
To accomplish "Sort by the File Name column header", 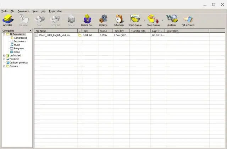I will [x=55, y=31].
